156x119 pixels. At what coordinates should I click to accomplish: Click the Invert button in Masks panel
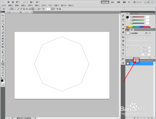[x=146, y=55]
